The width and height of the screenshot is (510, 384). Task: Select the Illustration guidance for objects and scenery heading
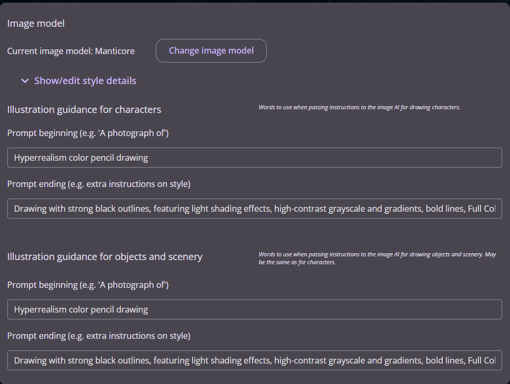105,257
